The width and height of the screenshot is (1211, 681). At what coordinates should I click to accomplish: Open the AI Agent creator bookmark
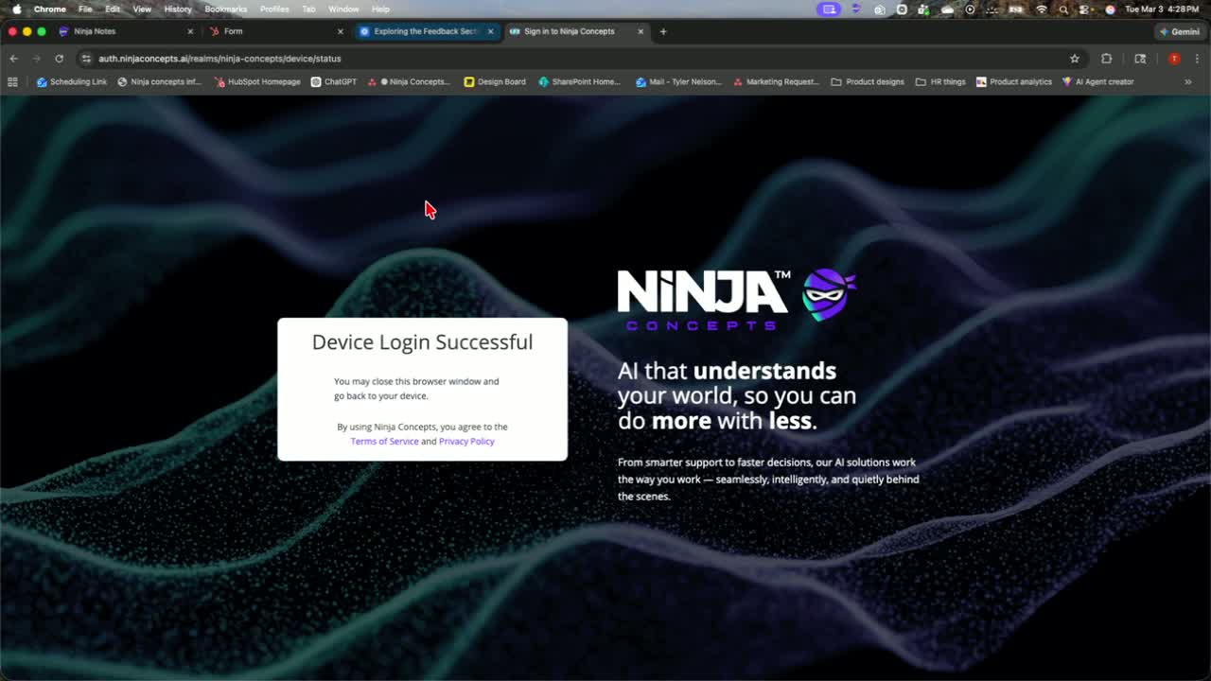click(x=1097, y=82)
